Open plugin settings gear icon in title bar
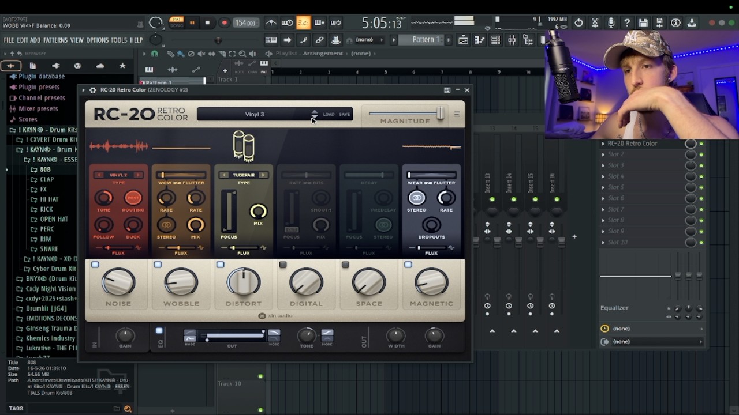The image size is (739, 415). pyautogui.click(x=92, y=90)
